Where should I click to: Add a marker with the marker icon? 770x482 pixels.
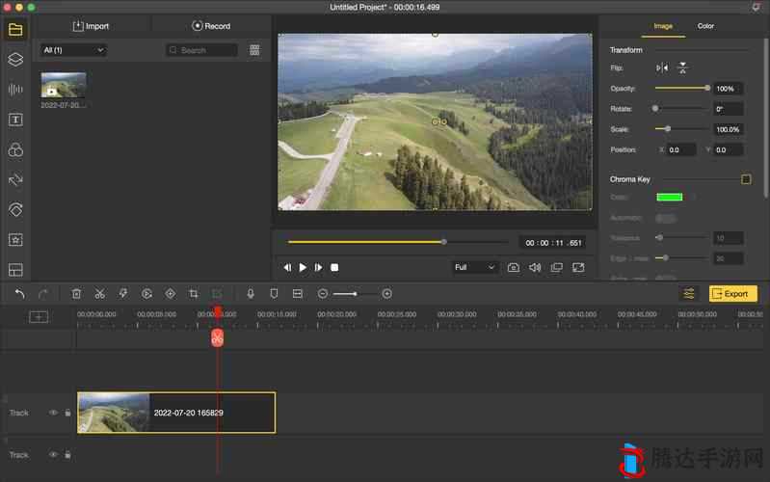274,294
